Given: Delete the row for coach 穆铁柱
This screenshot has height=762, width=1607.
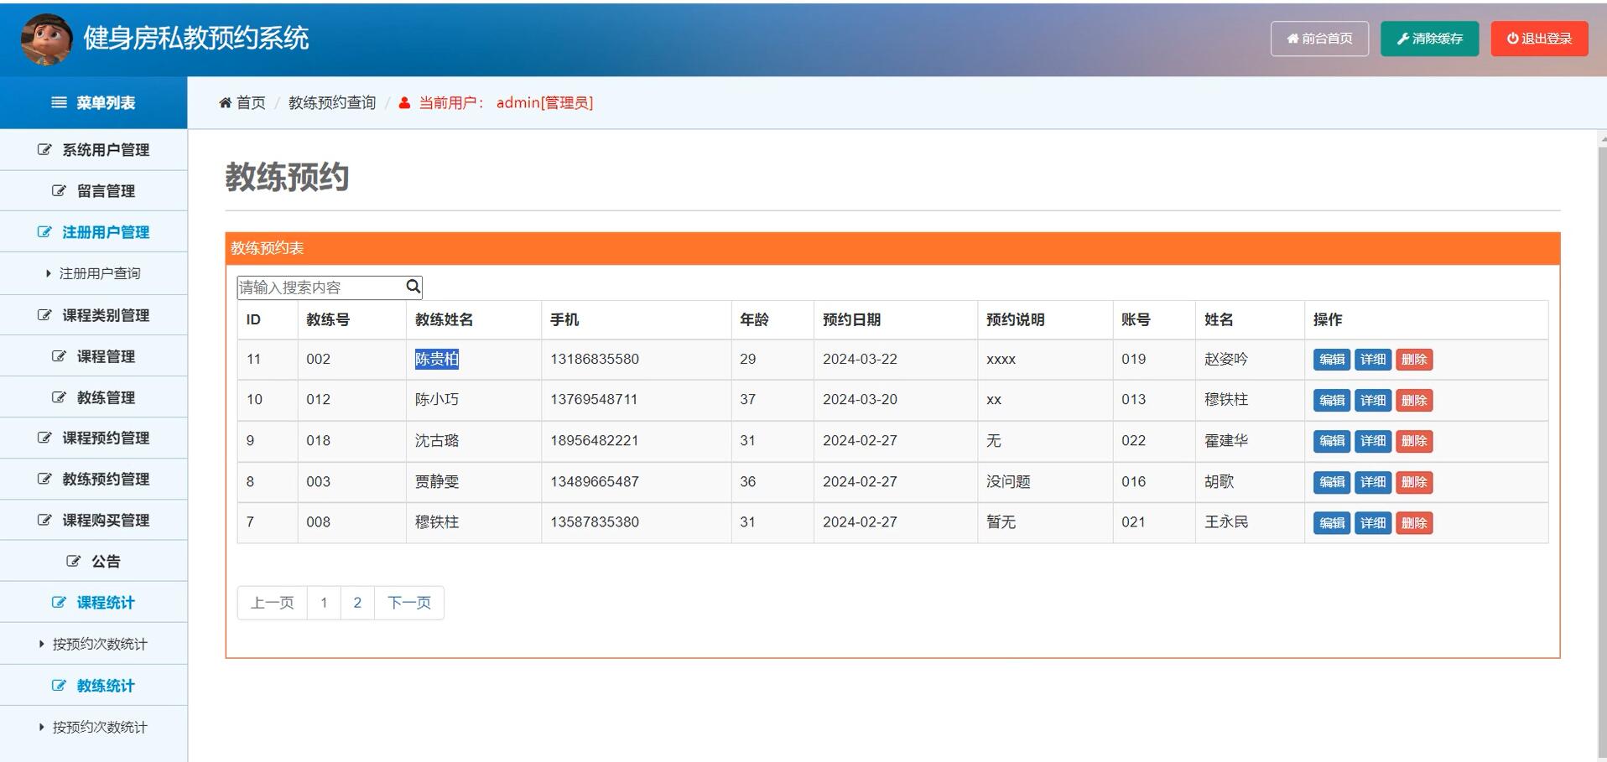Looking at the screenshot, I should coord(1414,523).
